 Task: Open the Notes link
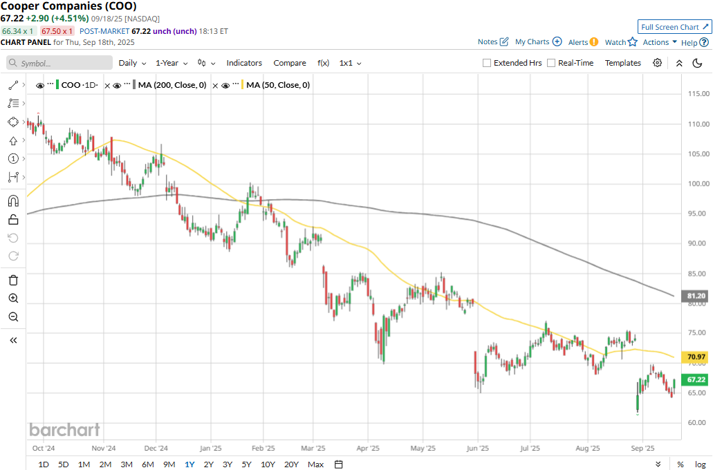[493, 42]
